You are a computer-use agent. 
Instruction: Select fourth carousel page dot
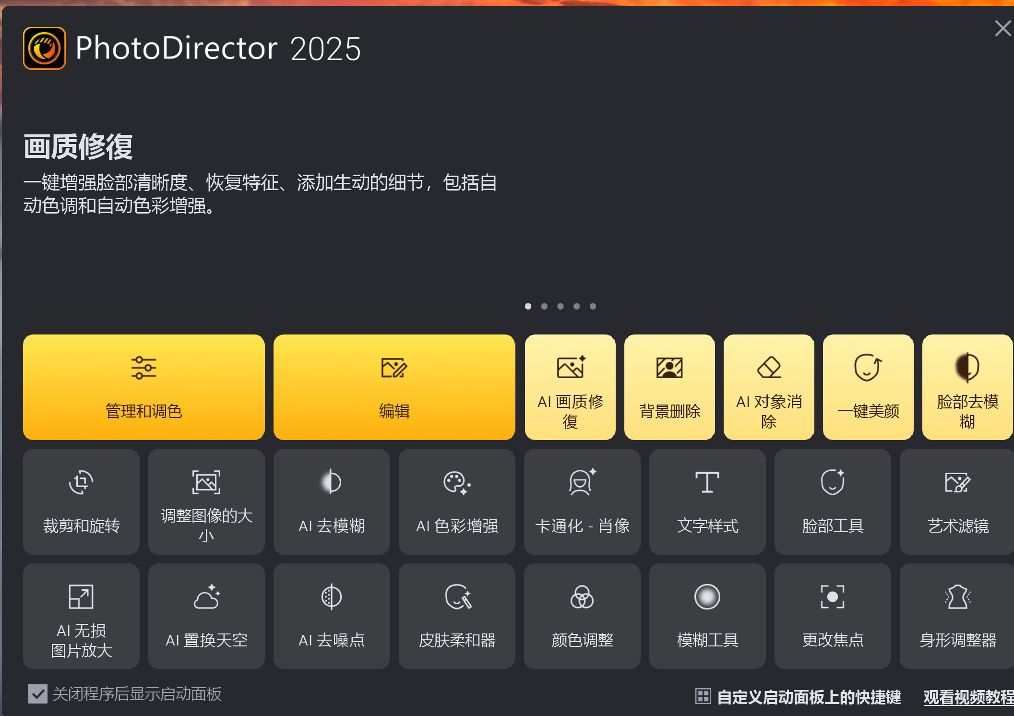click(577, 306)
